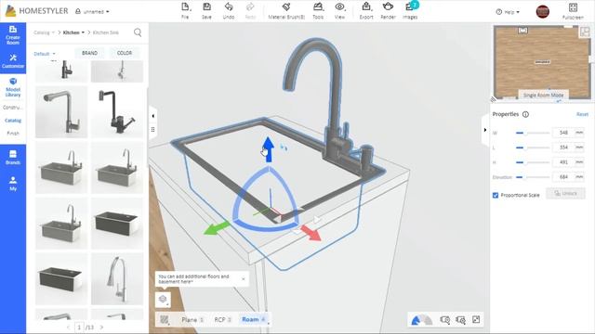This screenshot has width=595, height=334.
Task: Toggle Proportional Scale checkbox
Action: point(496,195)
